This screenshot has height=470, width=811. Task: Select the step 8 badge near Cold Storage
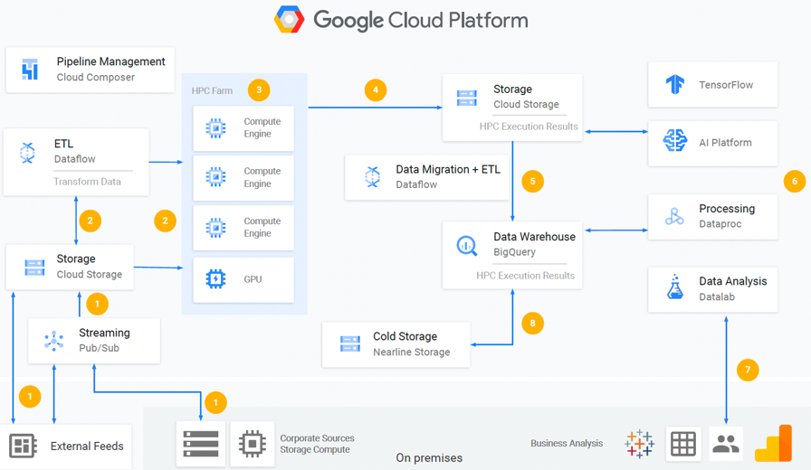pyautogui.click(x=532, y=323)
